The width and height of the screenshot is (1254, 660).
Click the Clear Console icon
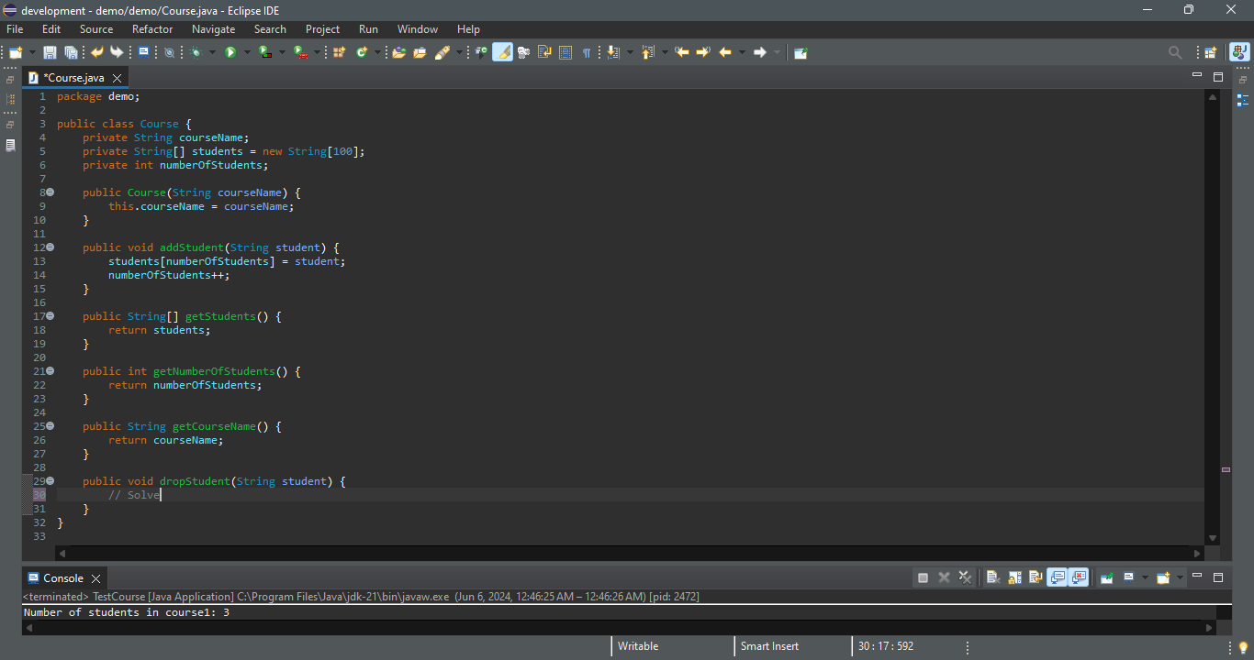[992, 577]
